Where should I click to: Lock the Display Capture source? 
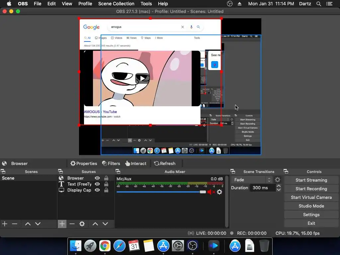[106, 190]
